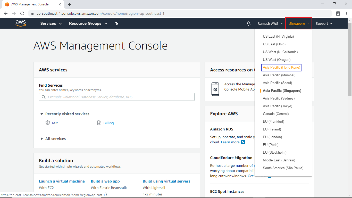Image resolution: width=352 pixels, height=198 pixels.
Task: Select EU (Stockholm) region
Action: 275,152
